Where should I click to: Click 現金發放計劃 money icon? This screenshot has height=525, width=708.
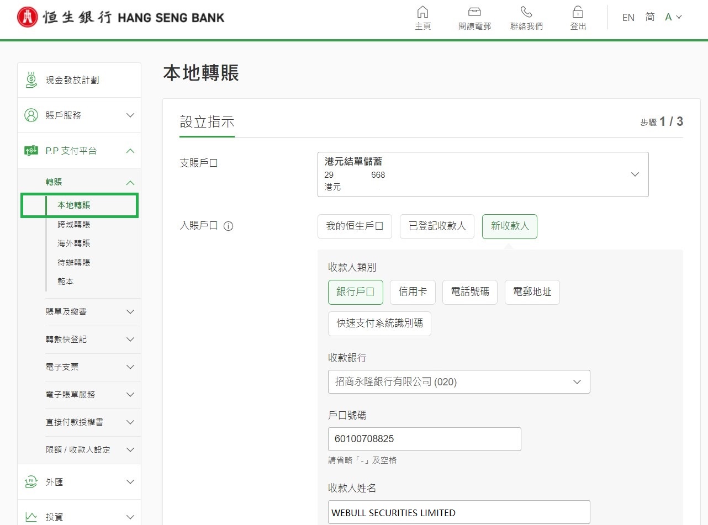31,80
